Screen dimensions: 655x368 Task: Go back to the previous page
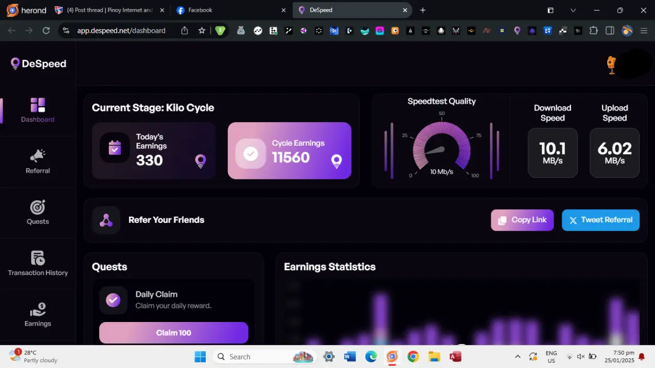[12, 31]
